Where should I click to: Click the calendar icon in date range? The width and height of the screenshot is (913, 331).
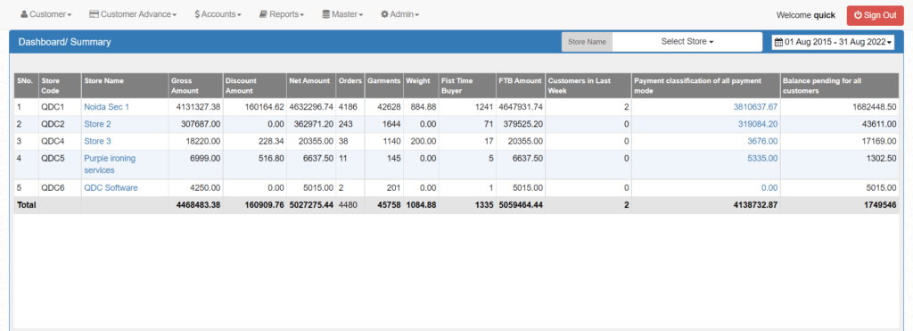(x=778, y=42)
